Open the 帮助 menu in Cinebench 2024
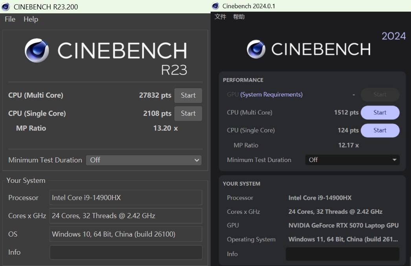411x266 pixels. tap(239, 17)
